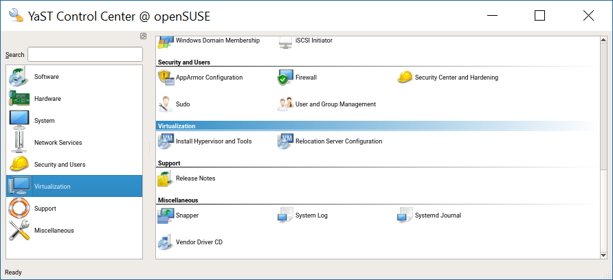Select the Software label in sidebar
This screenshot has height=280, width=613.
tap(47, 77)
